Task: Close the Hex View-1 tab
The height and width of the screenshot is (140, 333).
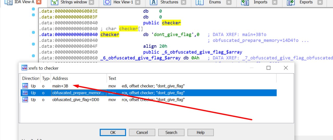Action: 137,2
